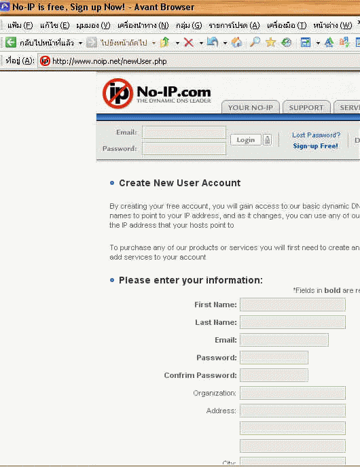The height and width of the screenshot is (467, 360).
Task: Click the Sign-up Free! link
Action: [x=315, y=146]
